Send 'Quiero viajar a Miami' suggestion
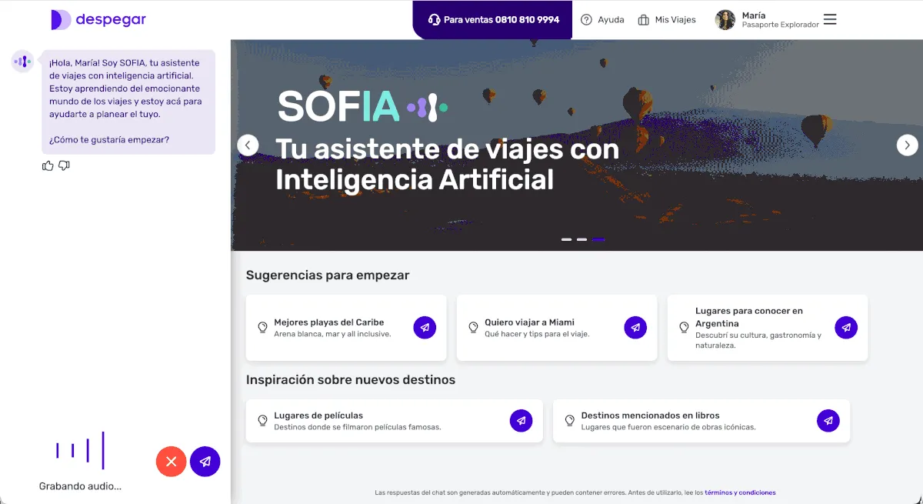 pyautogui.click(x=635, y=328)
